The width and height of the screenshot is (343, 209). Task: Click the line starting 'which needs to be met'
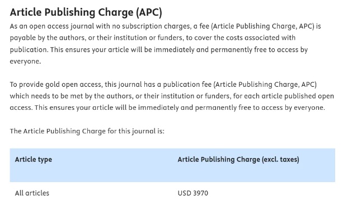click(x=172, y=96)
